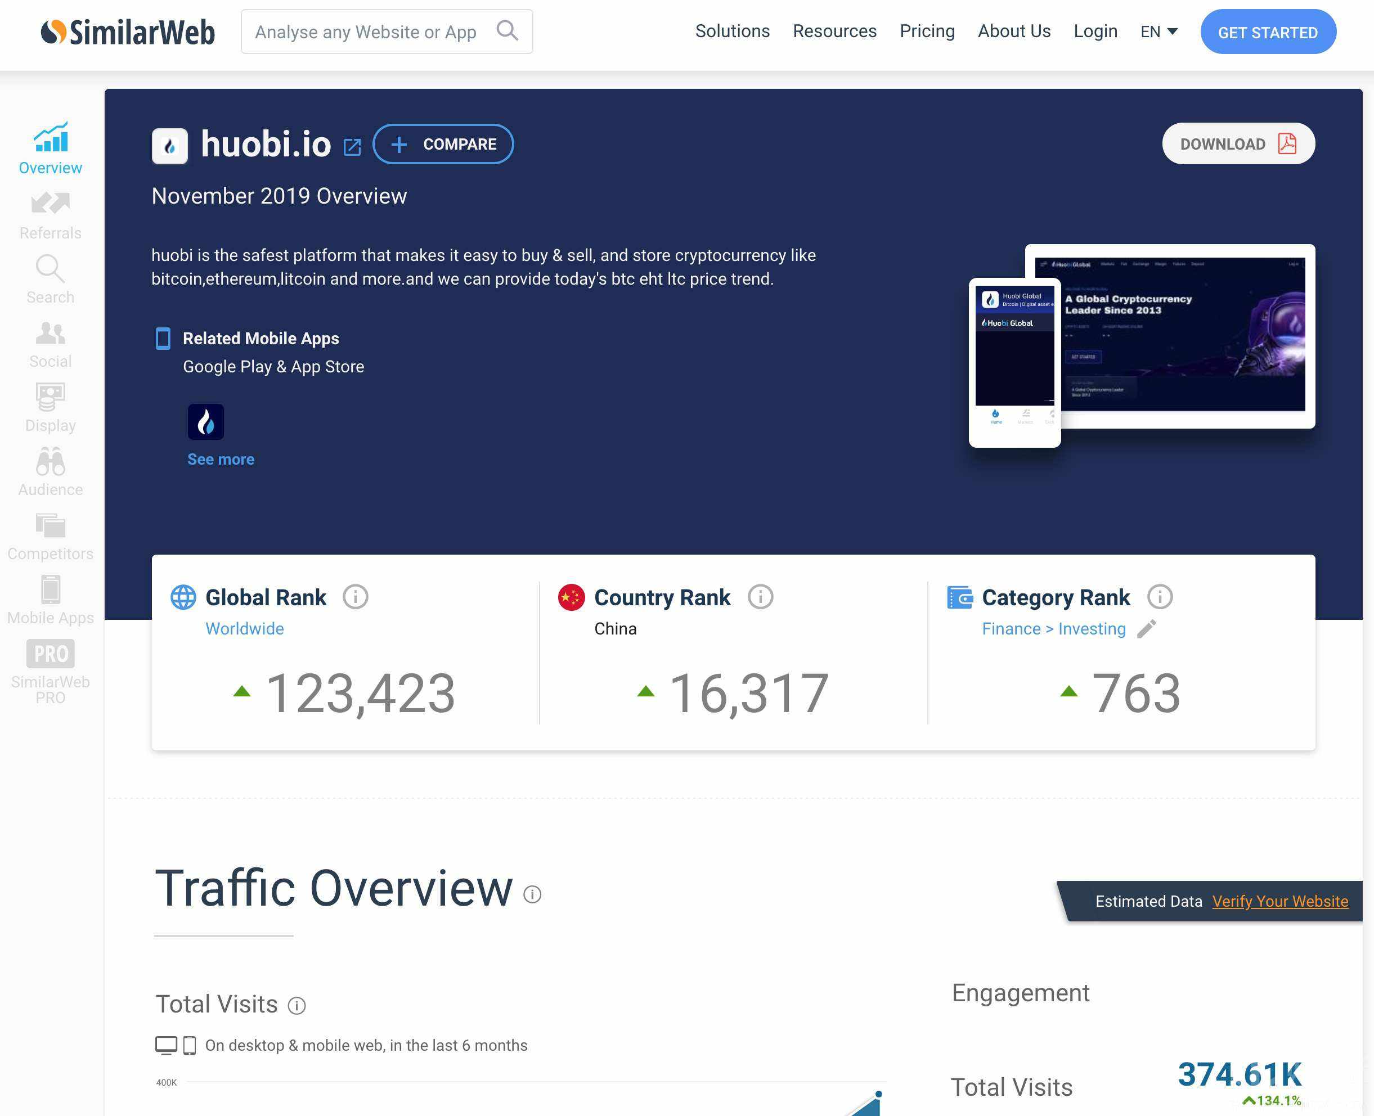Expand the EN language dropdown
Image resolution: width=1374 pixels, height=1116 pixels.
[1159, 31]
